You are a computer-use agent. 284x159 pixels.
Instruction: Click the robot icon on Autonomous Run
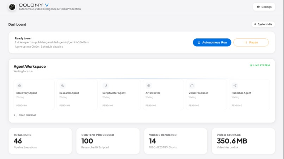199,42
